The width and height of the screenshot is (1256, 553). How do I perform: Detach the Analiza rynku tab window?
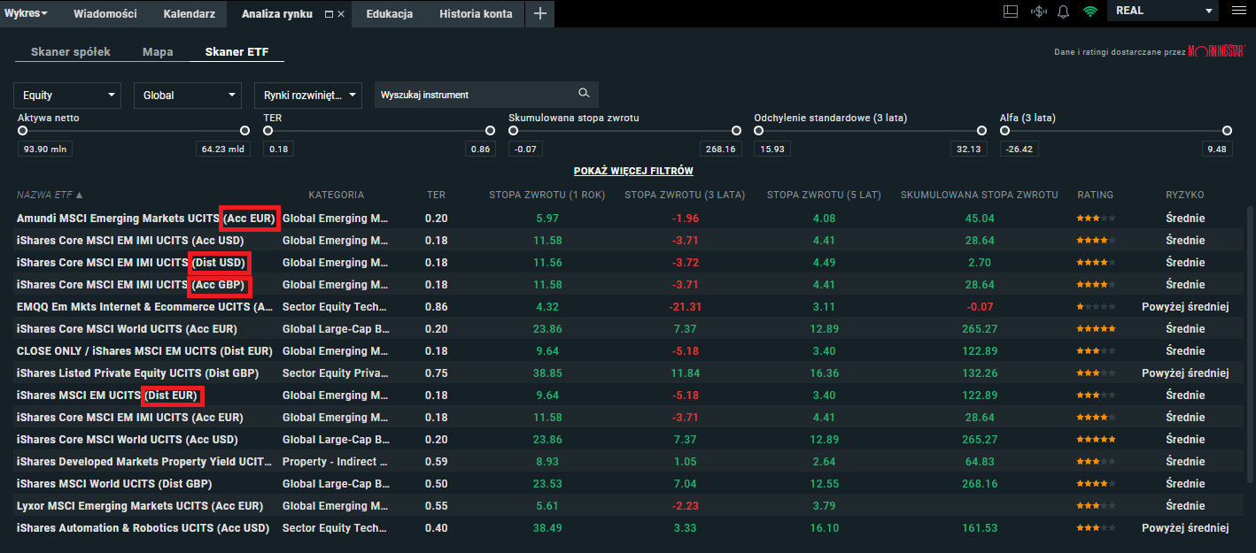pyautogui.click(x=330, y=14)
